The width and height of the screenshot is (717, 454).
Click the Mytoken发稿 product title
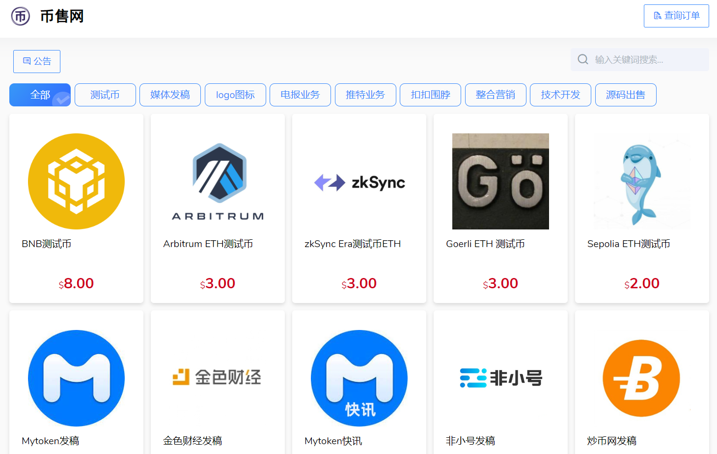click(51, 441)
